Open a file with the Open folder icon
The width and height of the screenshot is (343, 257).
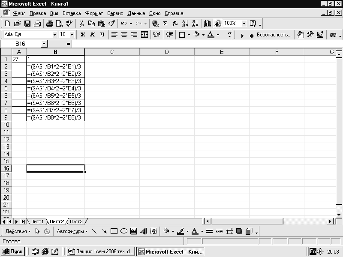point(17,24)
